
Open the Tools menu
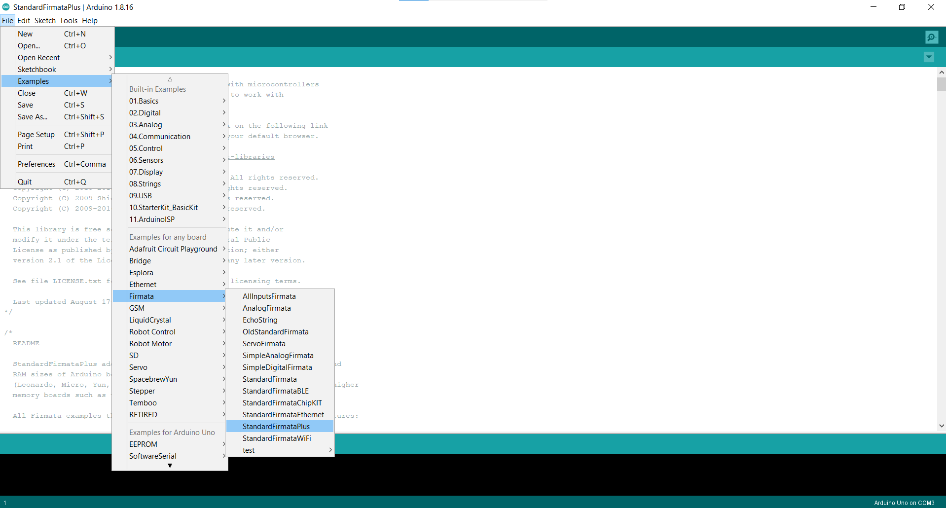69,20
